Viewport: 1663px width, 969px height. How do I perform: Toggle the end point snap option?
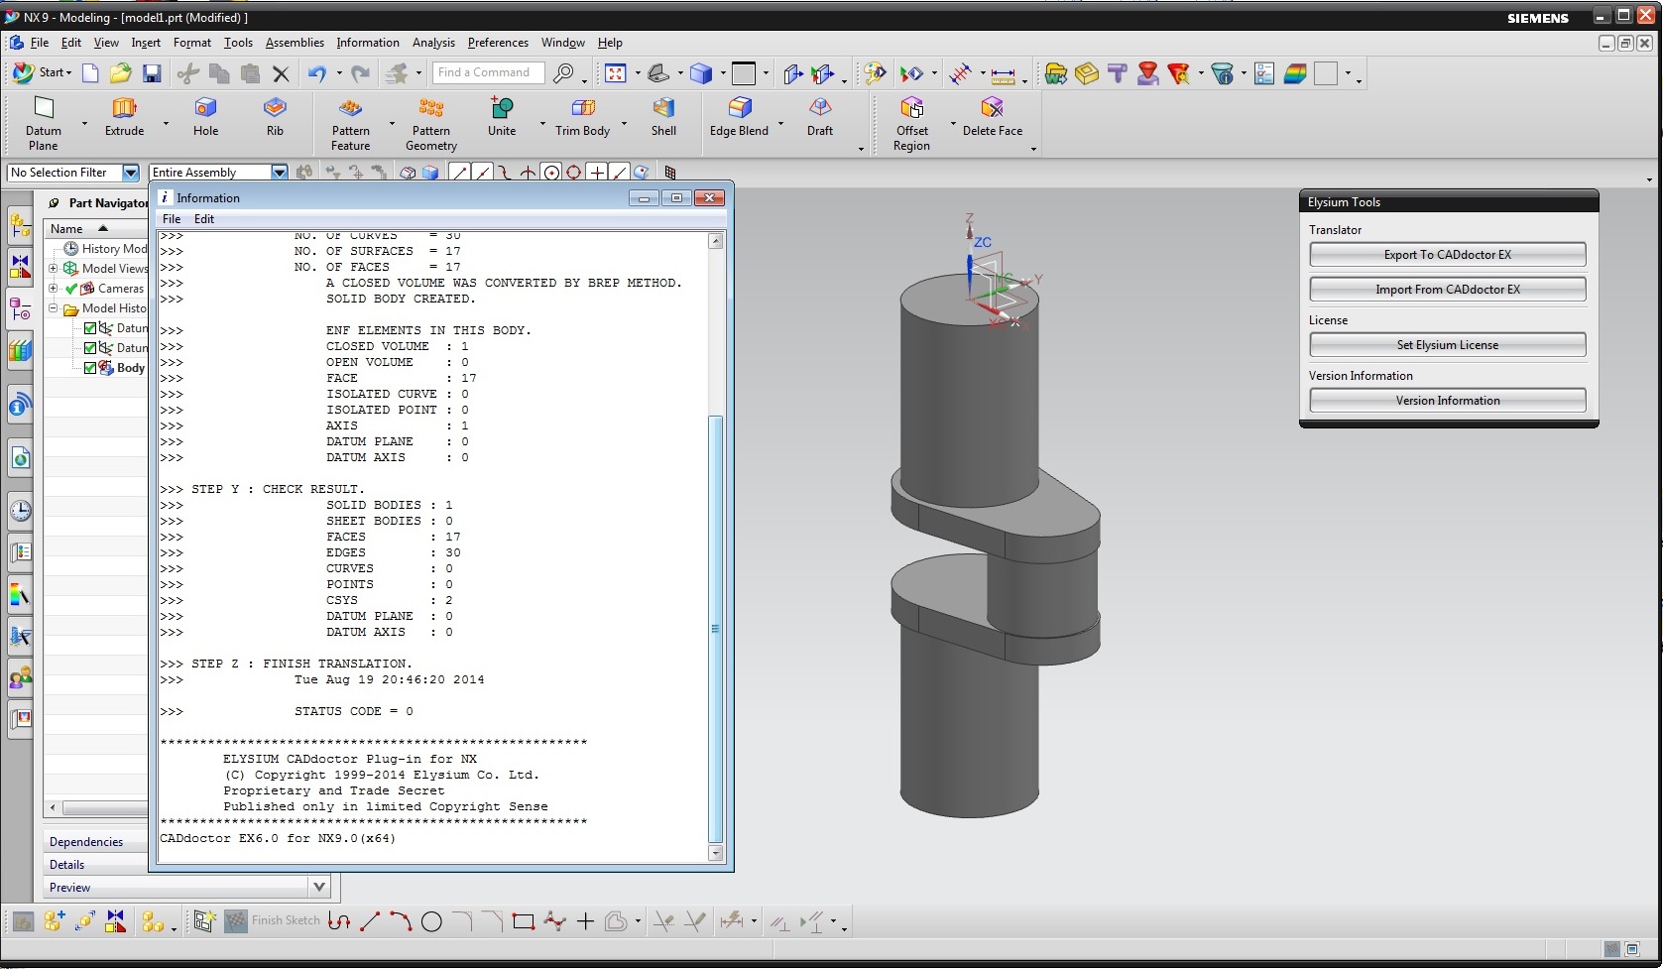click(460, 173)
